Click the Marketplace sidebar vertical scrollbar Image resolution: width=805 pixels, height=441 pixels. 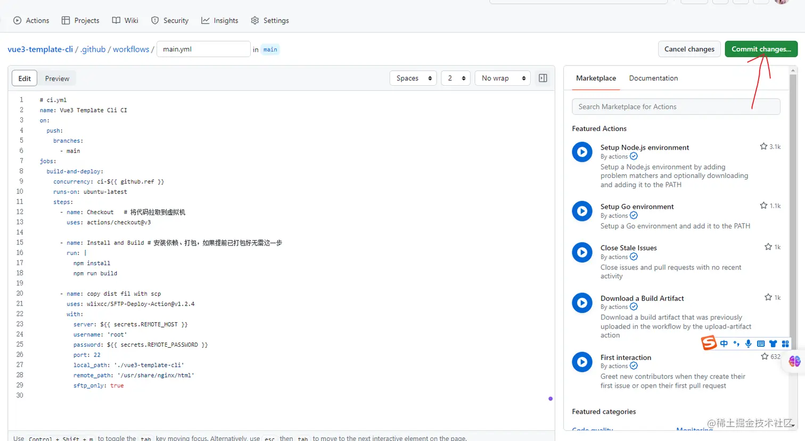pyautogui.click(x=793, y=248)
